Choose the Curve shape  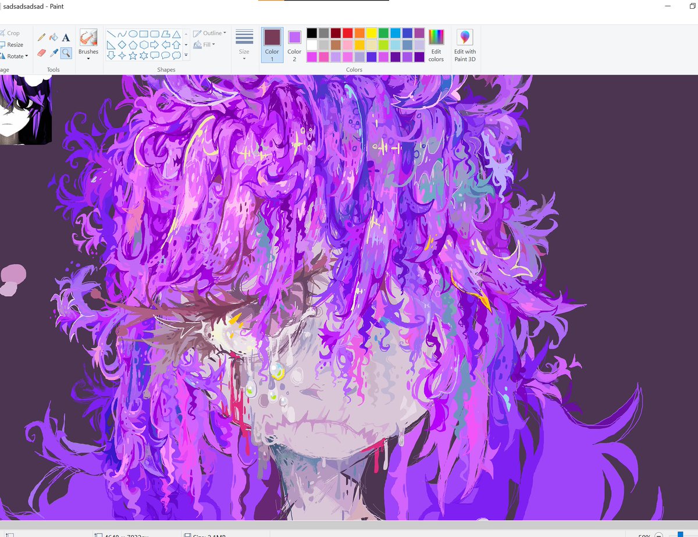coord(122,34)
